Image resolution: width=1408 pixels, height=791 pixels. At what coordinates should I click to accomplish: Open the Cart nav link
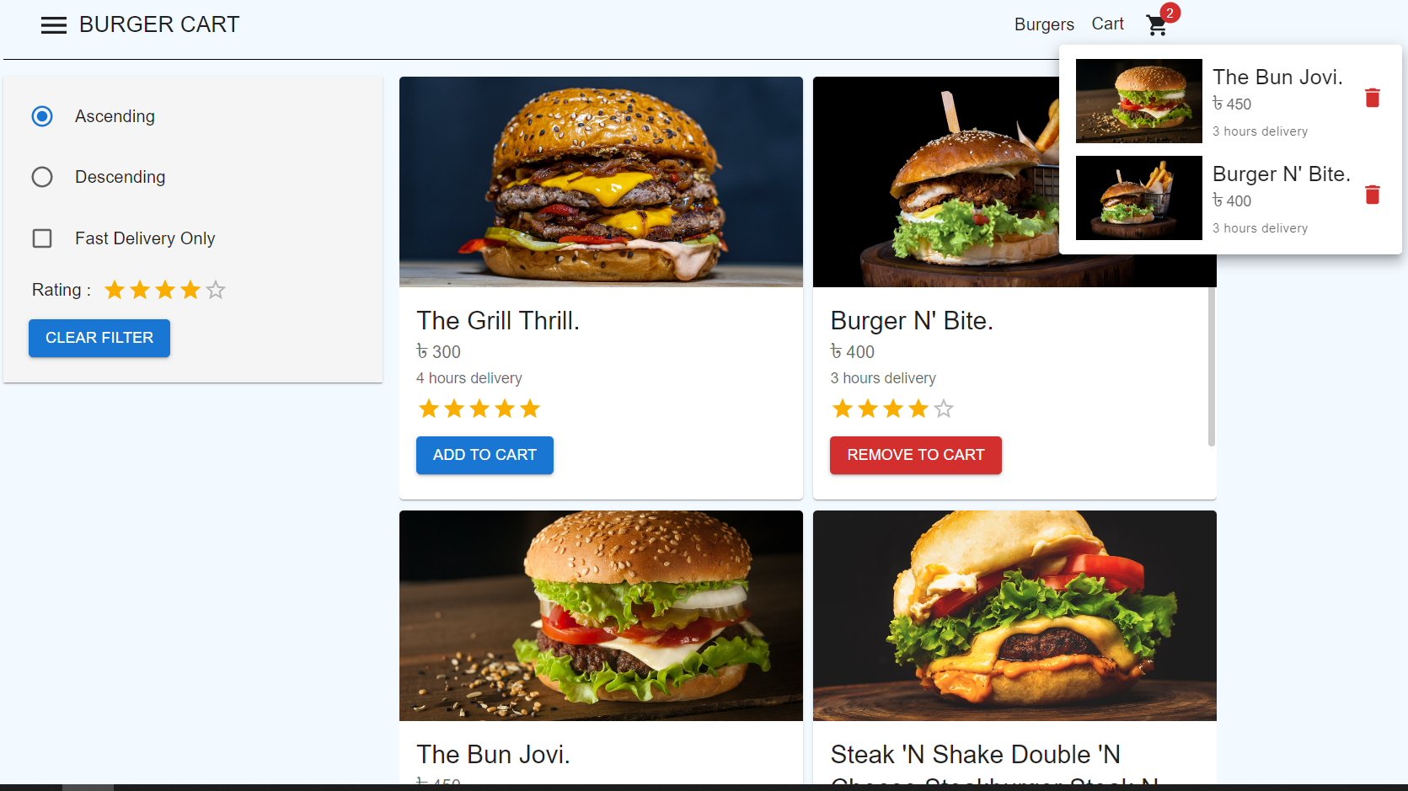click(1107, 24)
